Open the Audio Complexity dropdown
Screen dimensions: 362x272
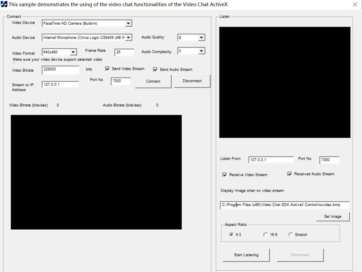(x=202, y=51)
